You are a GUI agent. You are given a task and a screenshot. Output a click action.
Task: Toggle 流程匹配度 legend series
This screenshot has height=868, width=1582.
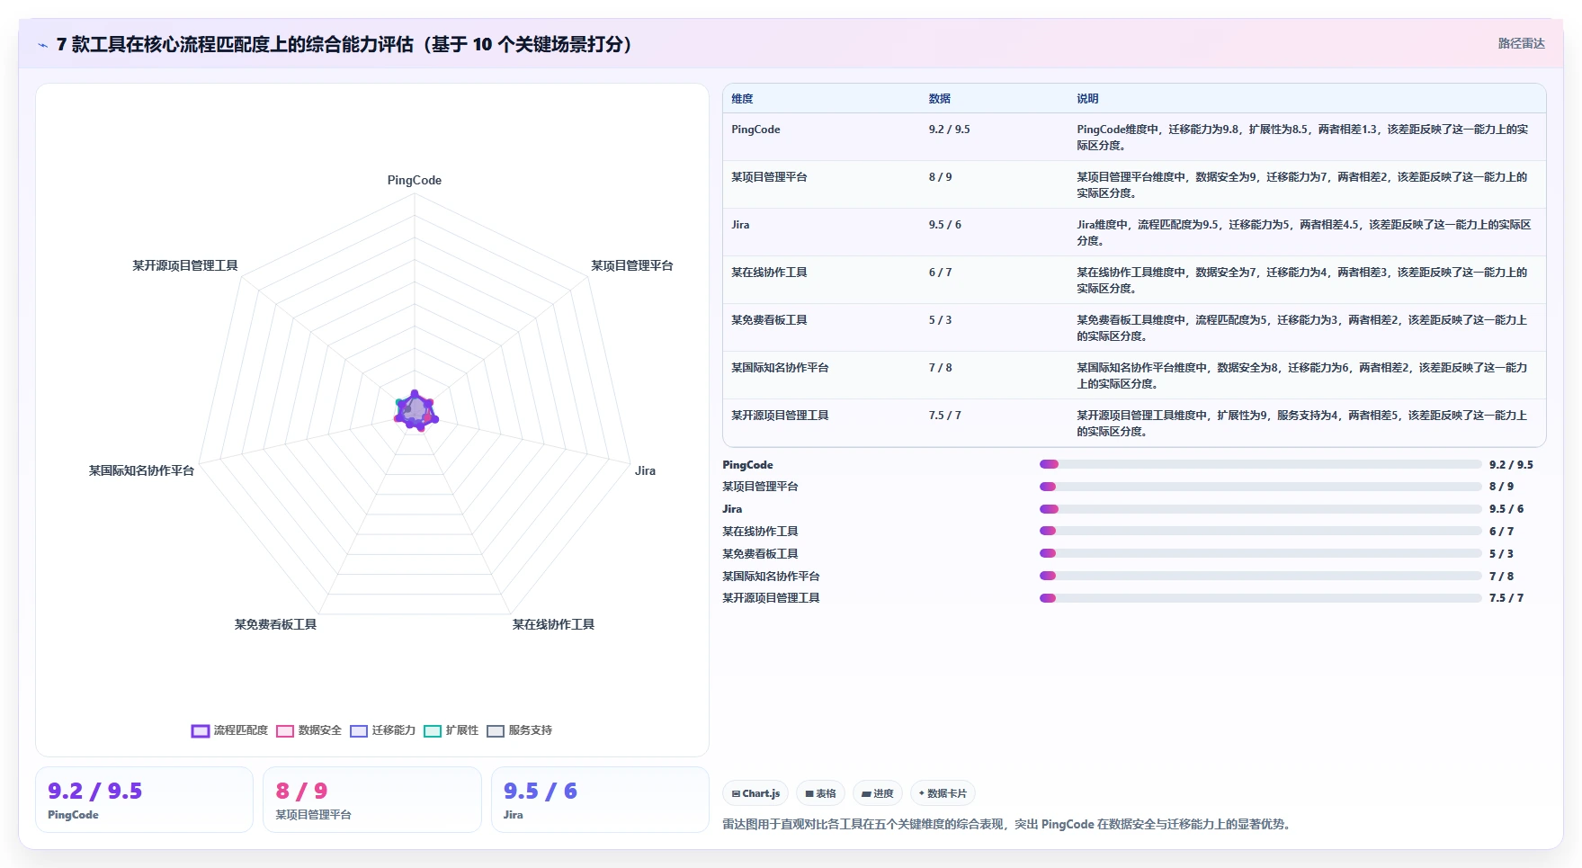click(x=229, y=730)
